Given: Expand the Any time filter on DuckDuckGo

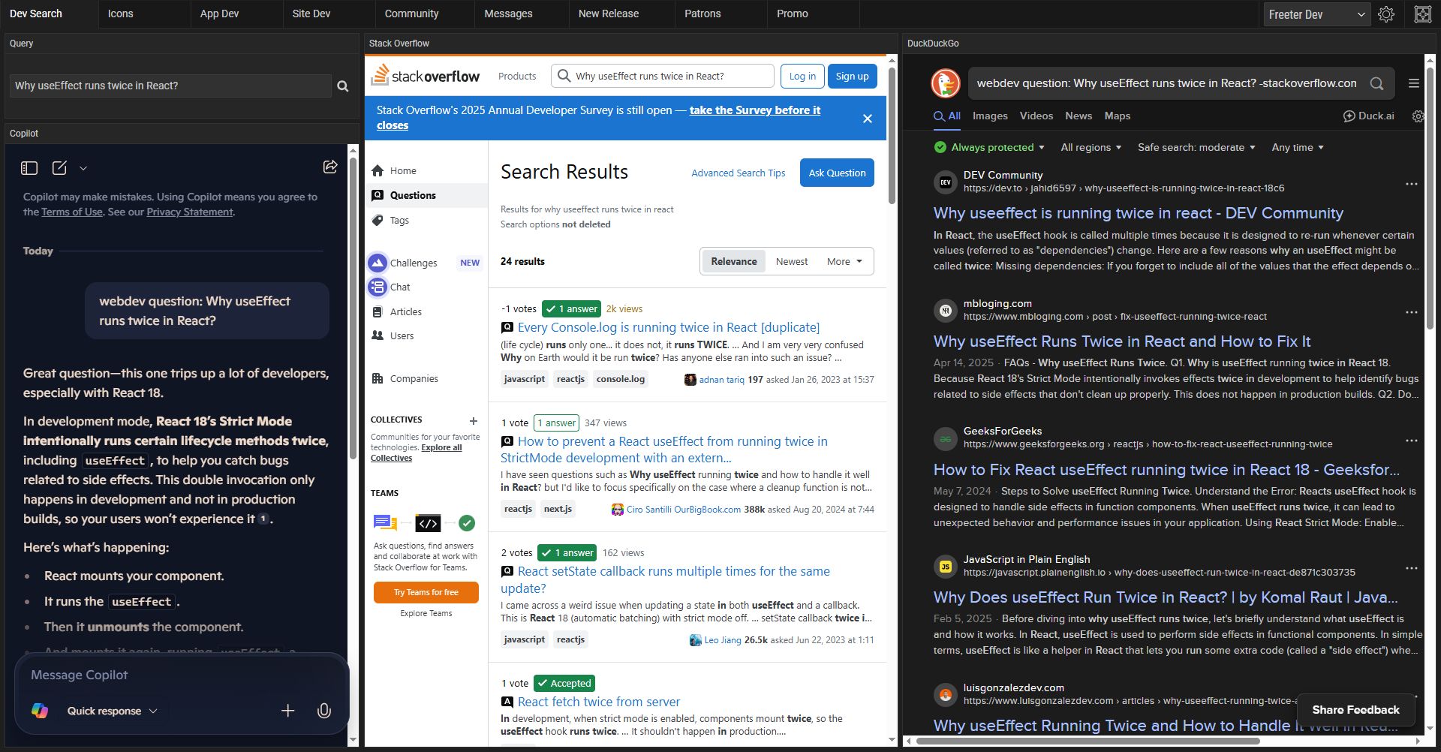Looking at the screenshot, I should [x=1297, y=147].
